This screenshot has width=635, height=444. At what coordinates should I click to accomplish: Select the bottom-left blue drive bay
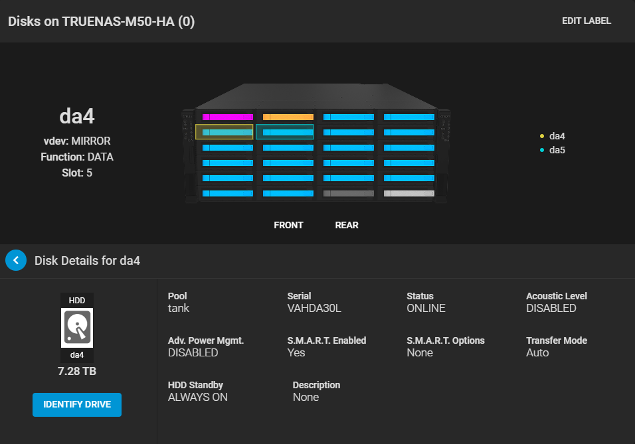pyautogui.click(x=227, y=194)
